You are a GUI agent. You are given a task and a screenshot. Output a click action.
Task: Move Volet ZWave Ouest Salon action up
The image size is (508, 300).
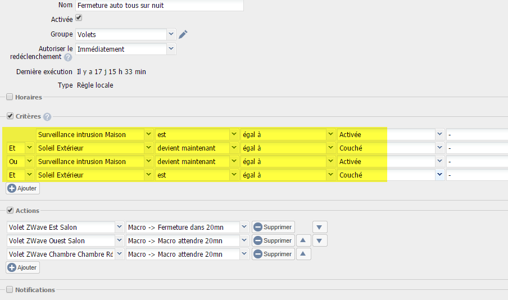tap(303, 241)
